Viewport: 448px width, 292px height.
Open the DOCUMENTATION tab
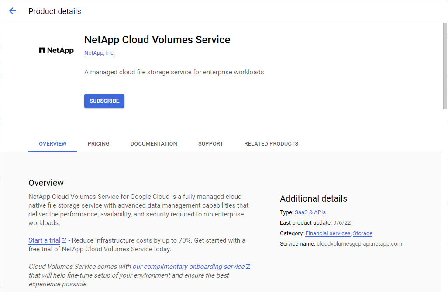[x=154, y=143]
